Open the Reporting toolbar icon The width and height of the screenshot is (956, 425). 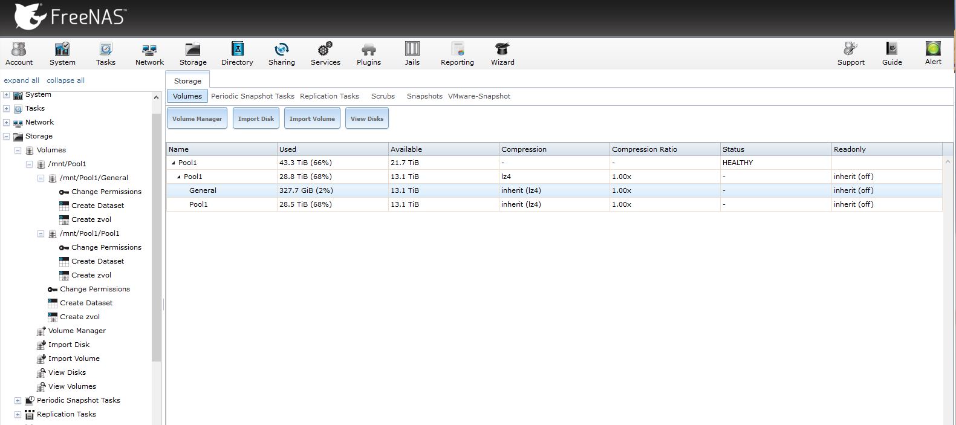point(457,53)
